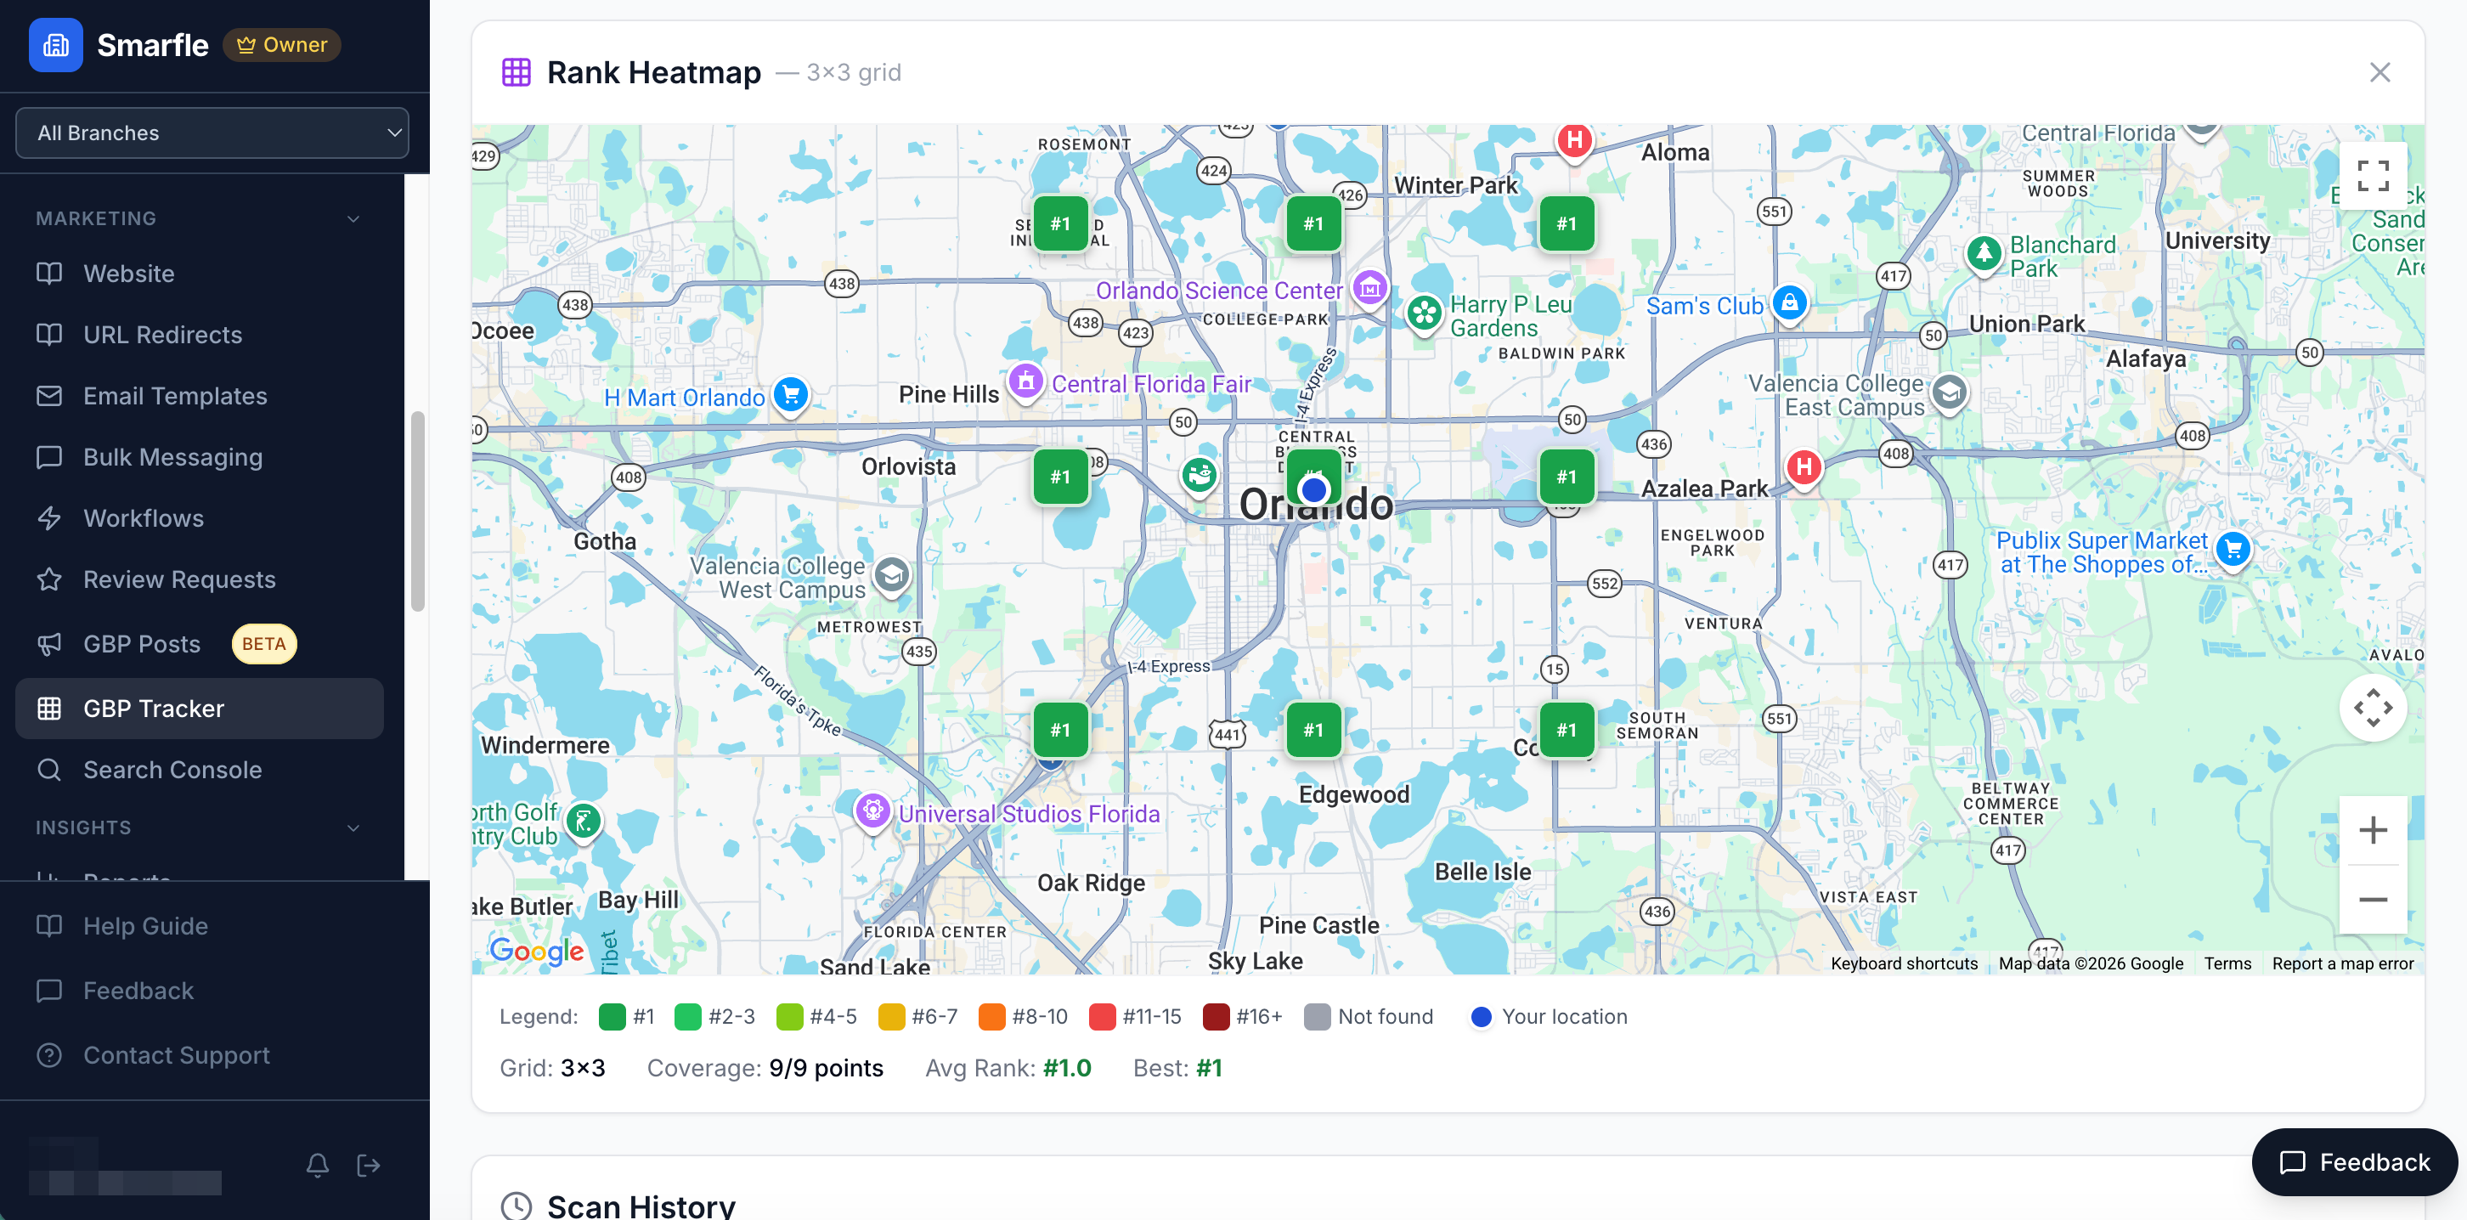Click the Rank Heatmap grid icon
This screenshot has height=1220, width=2467.
(x=517, y=73)
